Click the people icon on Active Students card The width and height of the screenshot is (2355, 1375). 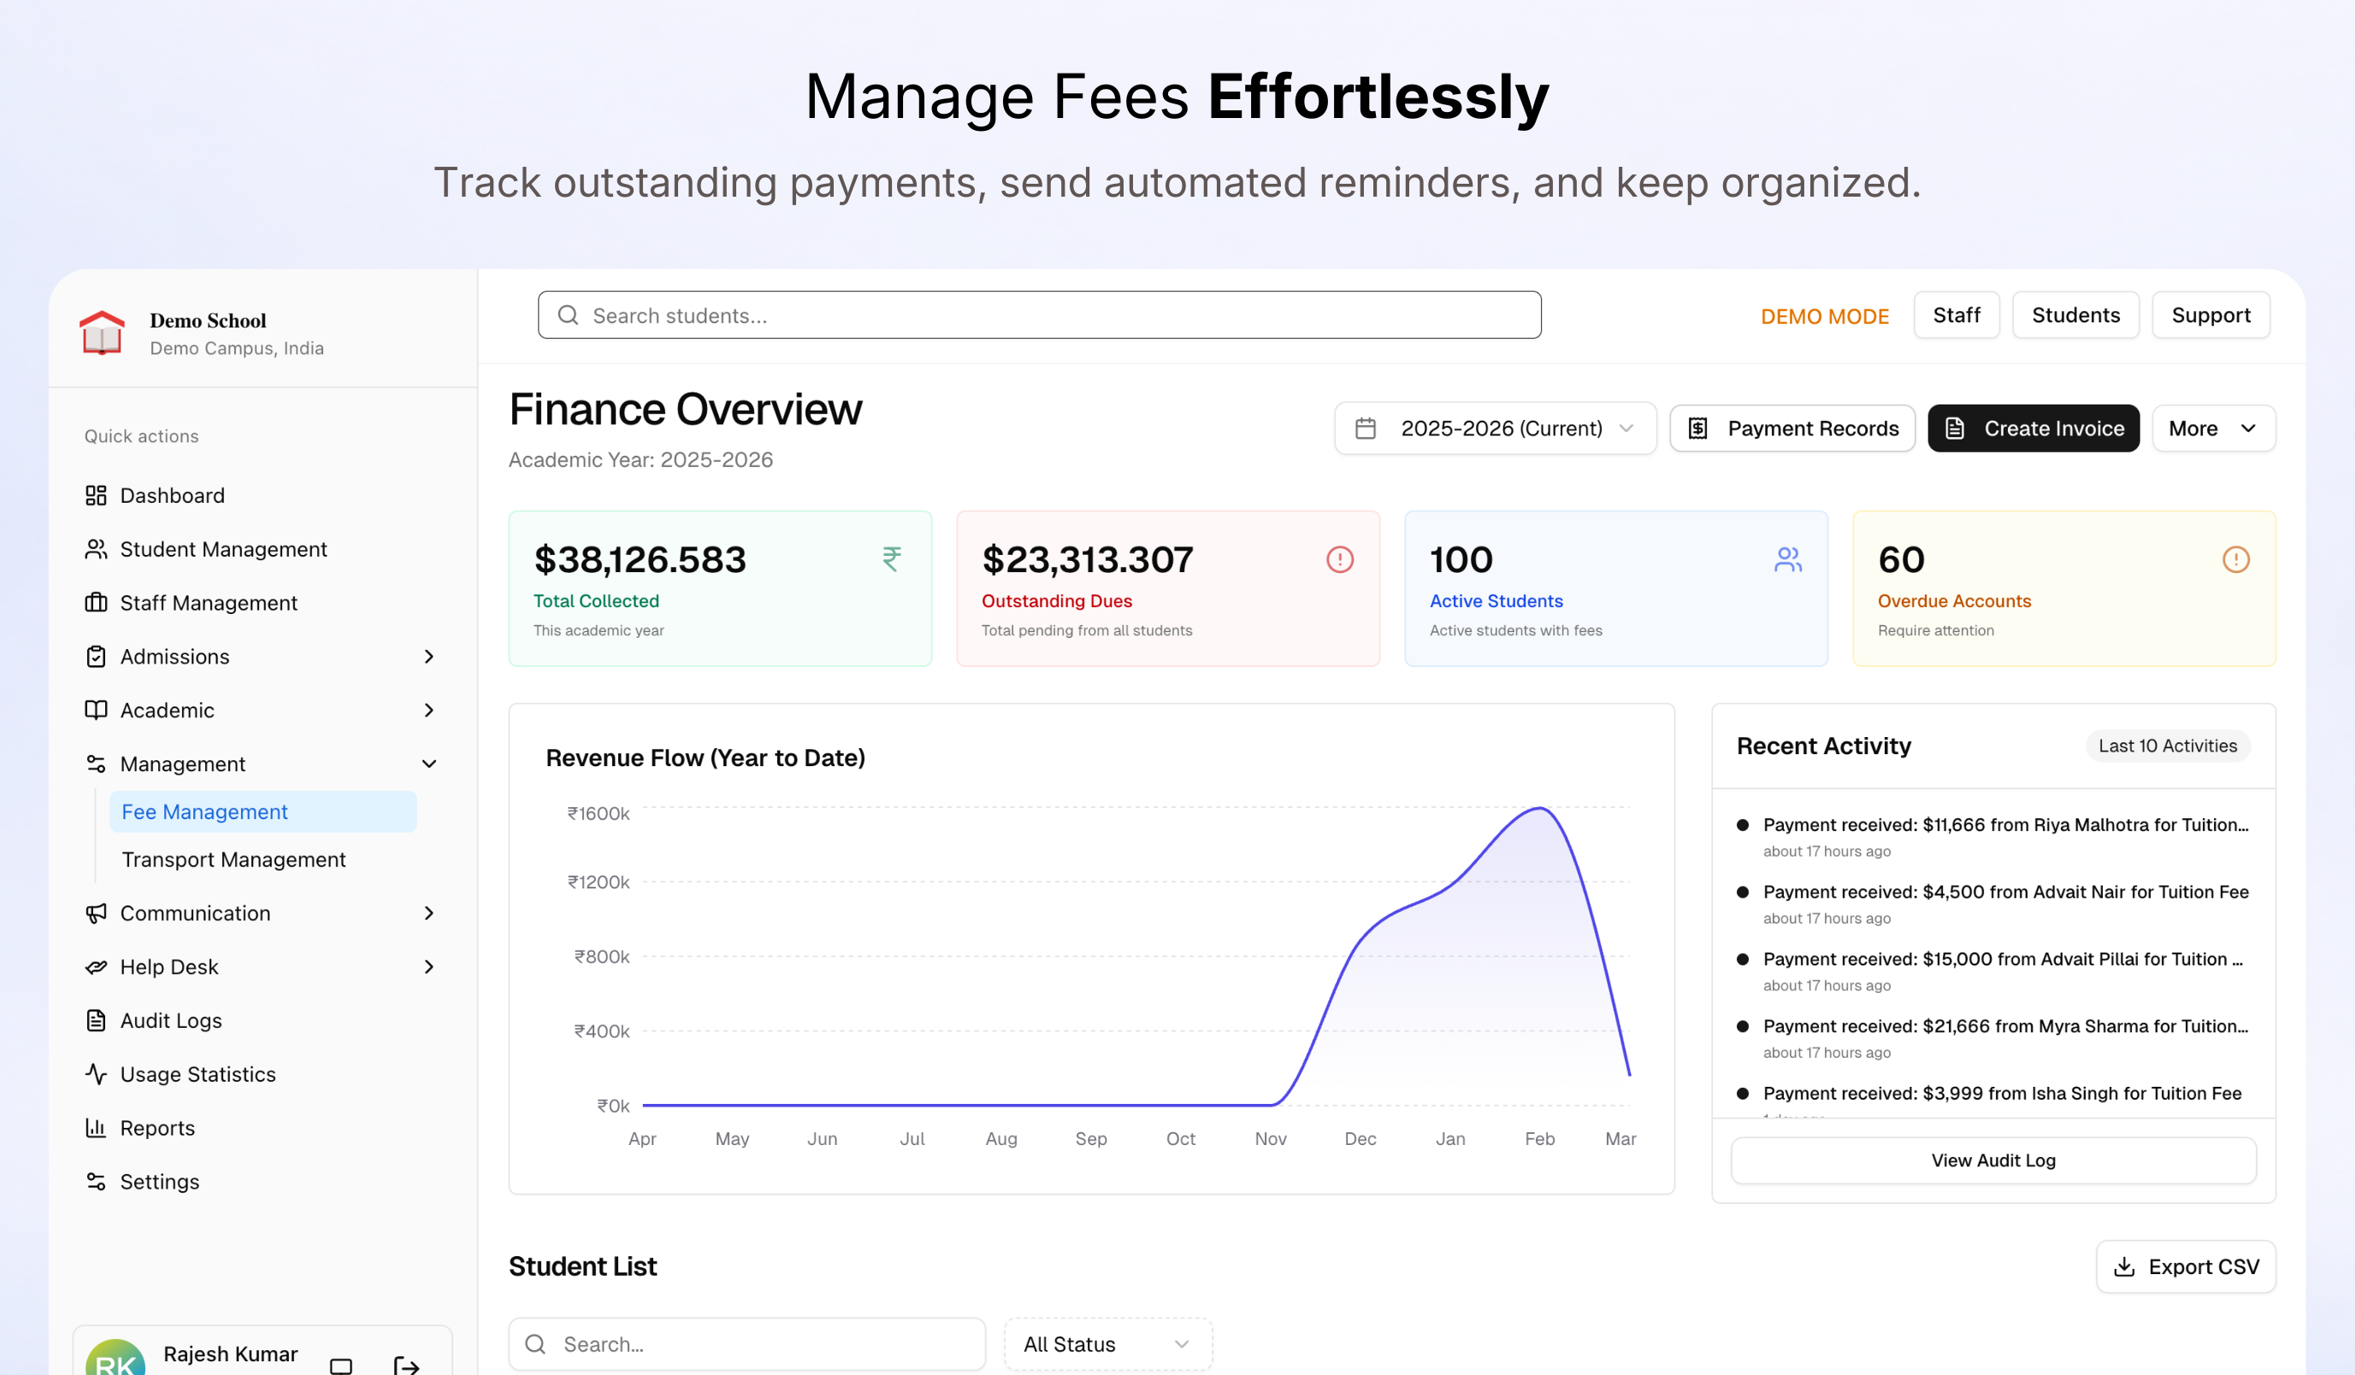point(1787,559)
